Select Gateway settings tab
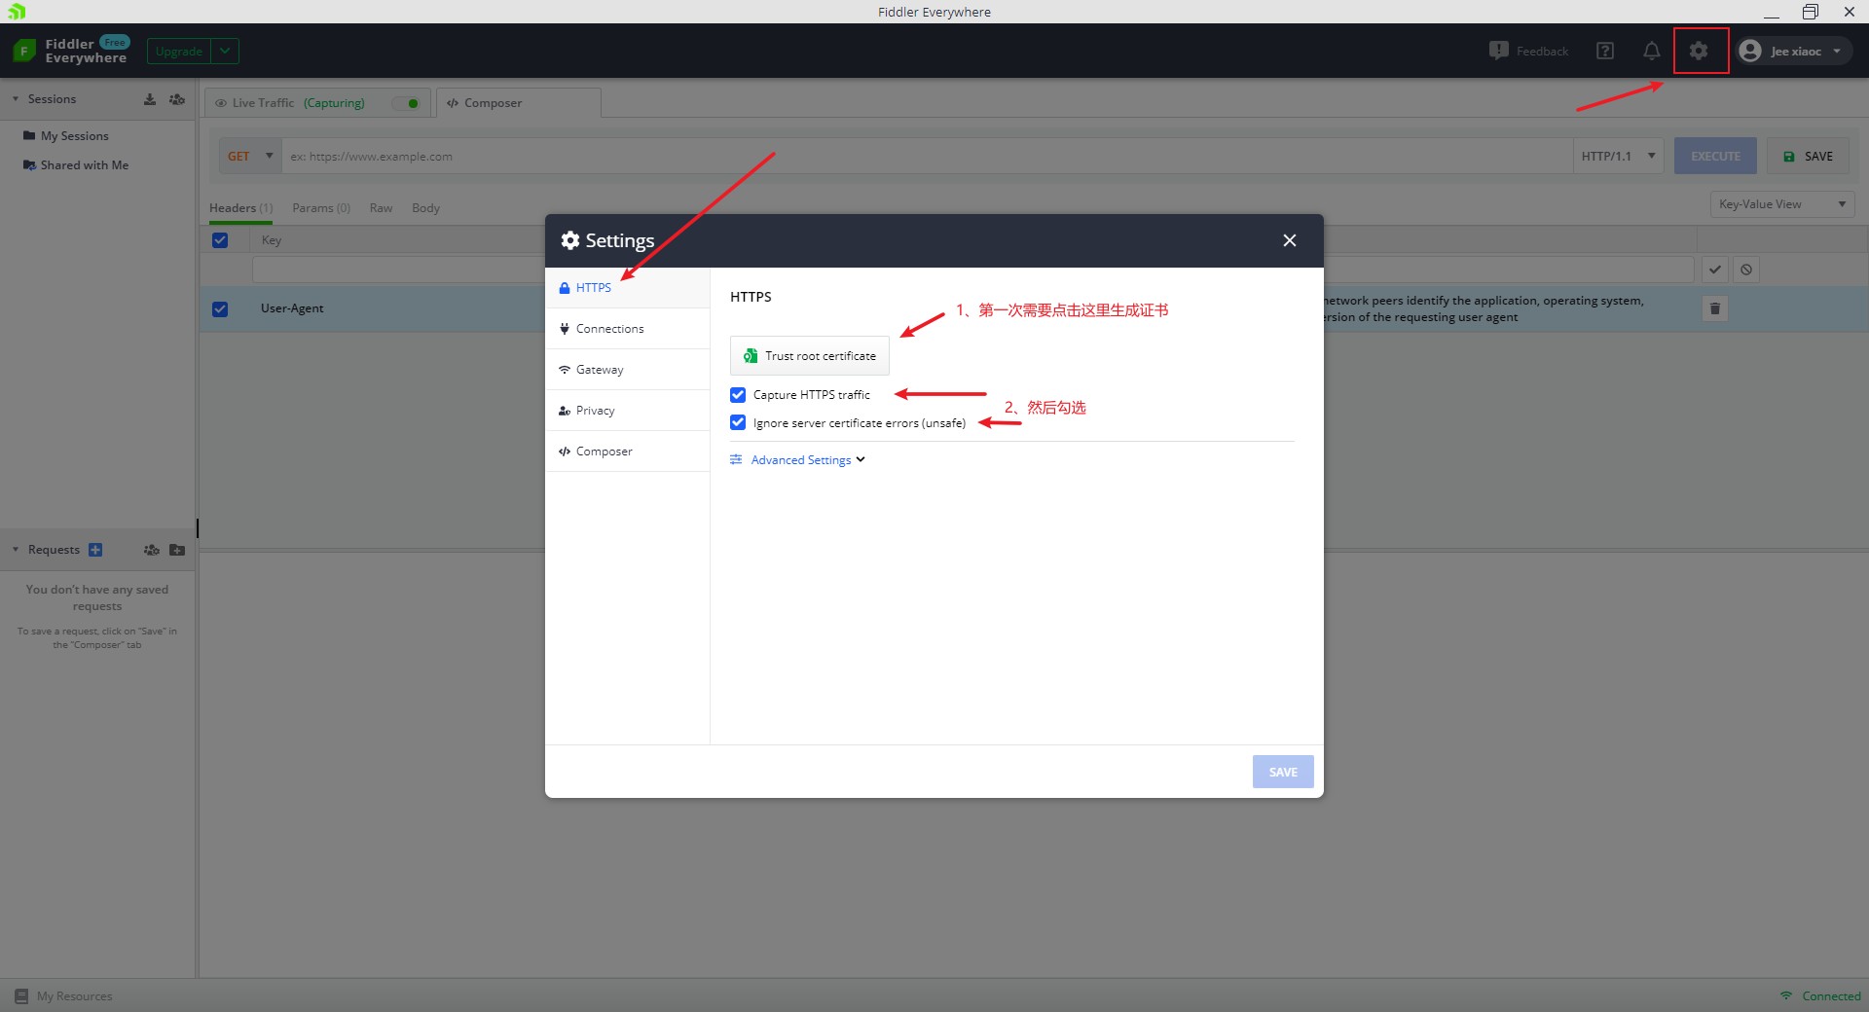Screen dimensions: 1869x1012 (628, 370)
